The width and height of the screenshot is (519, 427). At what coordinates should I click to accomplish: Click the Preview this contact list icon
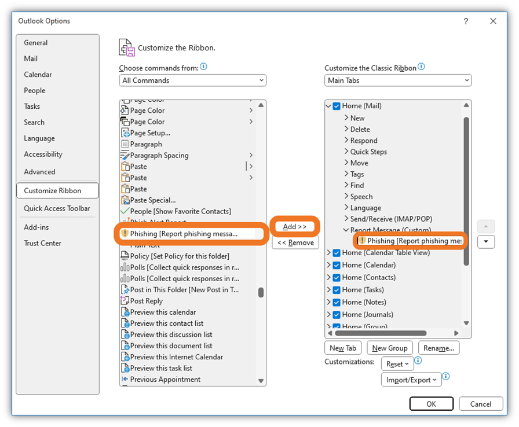click(125, 323)
